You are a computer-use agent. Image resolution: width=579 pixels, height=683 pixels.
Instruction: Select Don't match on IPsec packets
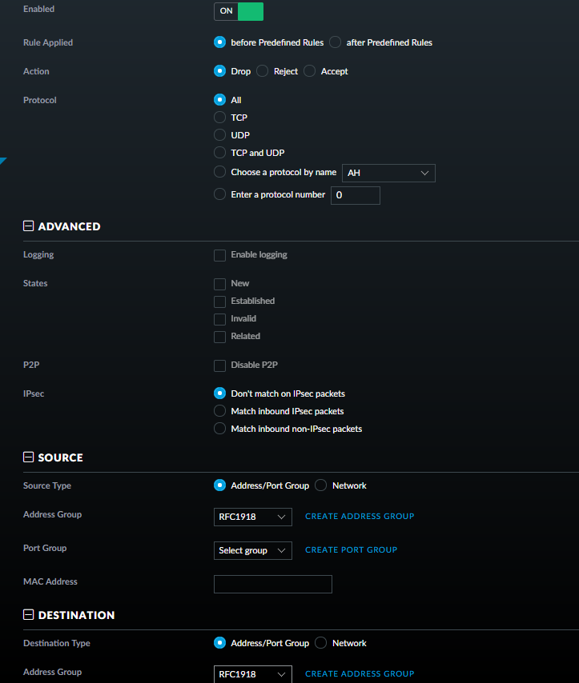(x=220, y=393)
